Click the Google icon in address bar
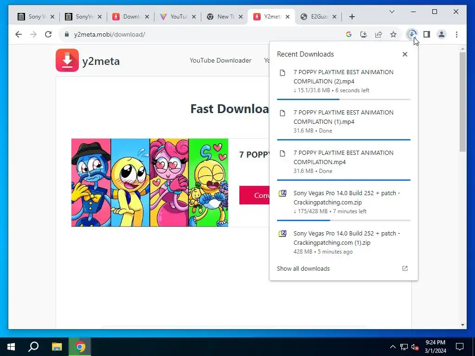Screen dimensions: 475x356 click(x=349, y=34)
